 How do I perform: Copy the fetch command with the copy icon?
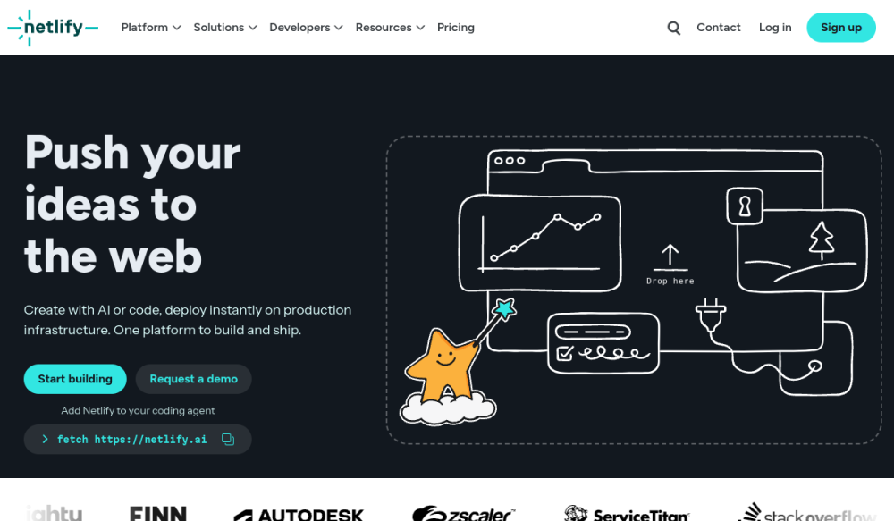[228, 440]
